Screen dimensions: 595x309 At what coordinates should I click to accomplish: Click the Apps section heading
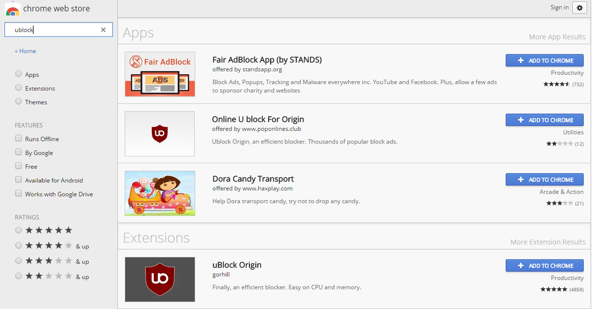138,33
